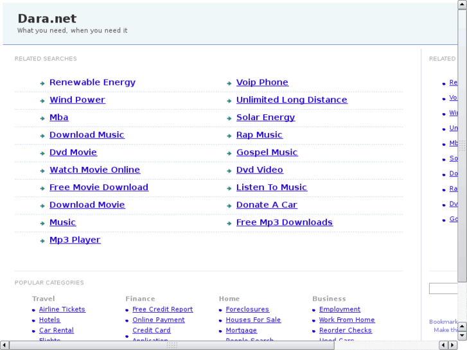The height and width of the screenshot is (350, 467).
Task: Follow the Gospel Music link
Action: [x=267, y=152]
